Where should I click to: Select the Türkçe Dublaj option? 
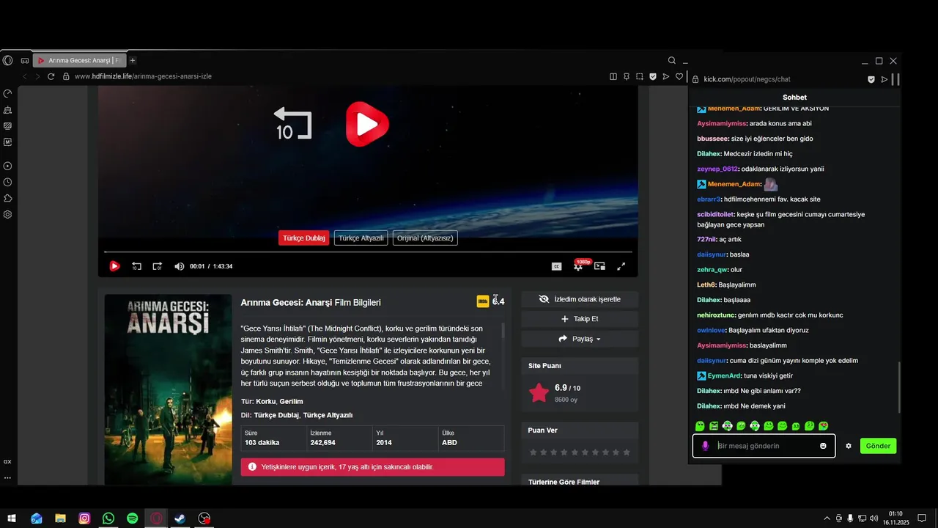(304, 238)
